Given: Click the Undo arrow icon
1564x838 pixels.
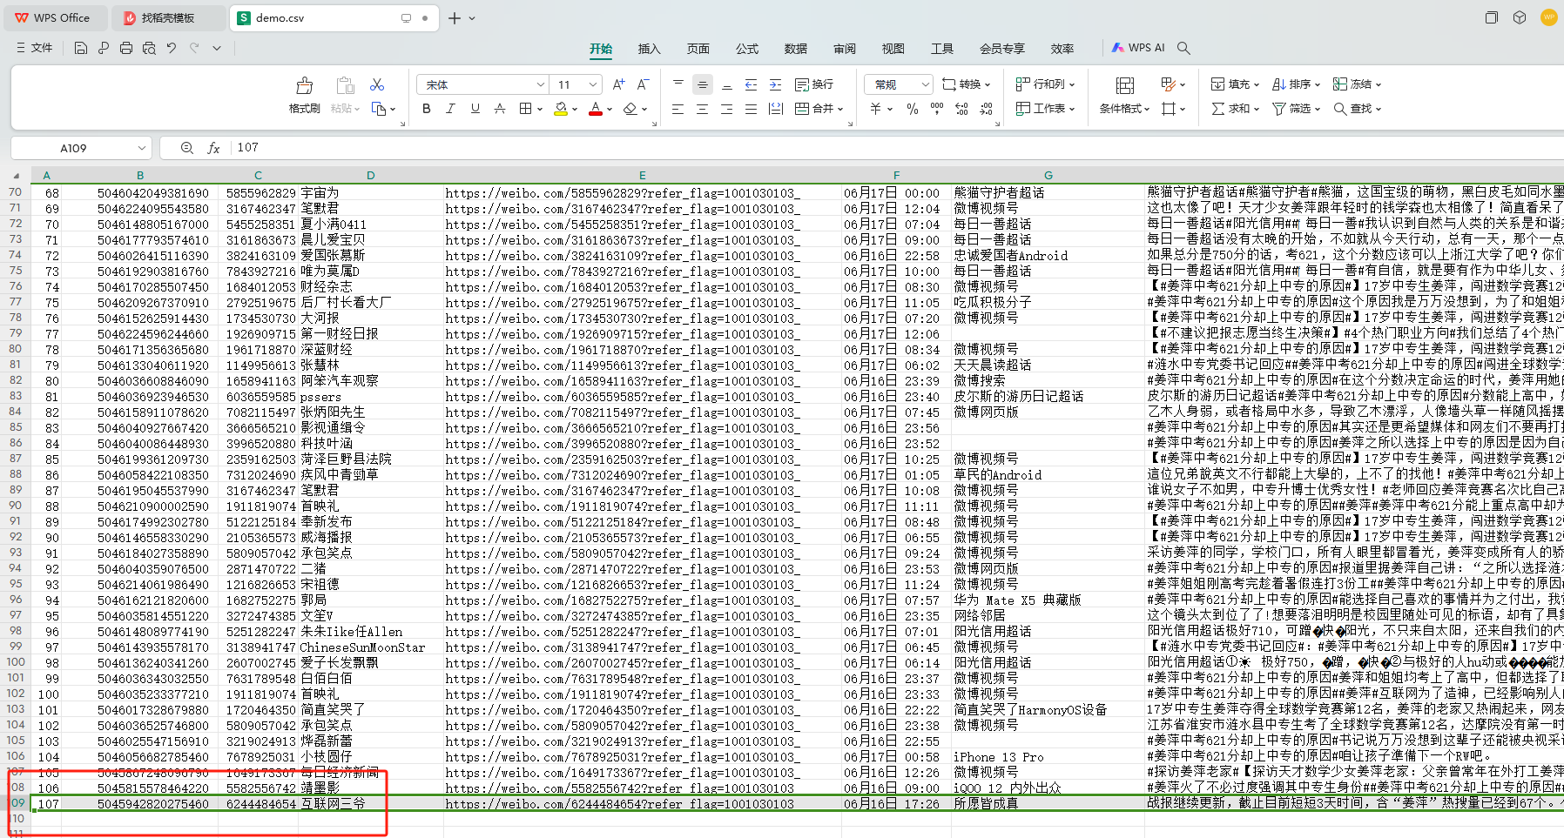Looking at the screenshot, I should [x=172, y=48].
